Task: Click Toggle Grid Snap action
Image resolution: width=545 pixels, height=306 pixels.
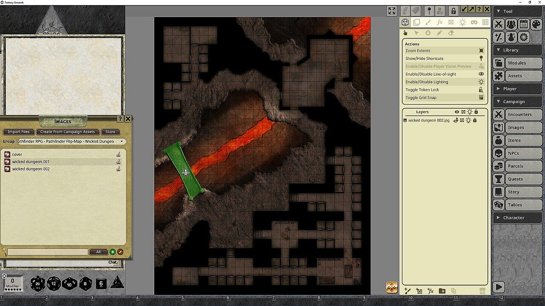Action: point(445,98)
